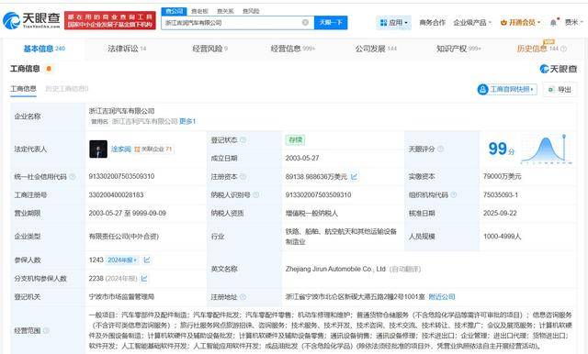
Task: Expand the 应用 dropdown
Action: 393,23
